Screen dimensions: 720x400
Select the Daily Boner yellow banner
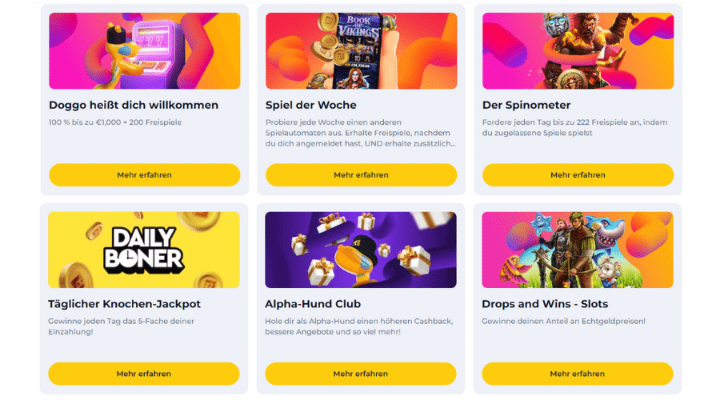coord(144,250)
